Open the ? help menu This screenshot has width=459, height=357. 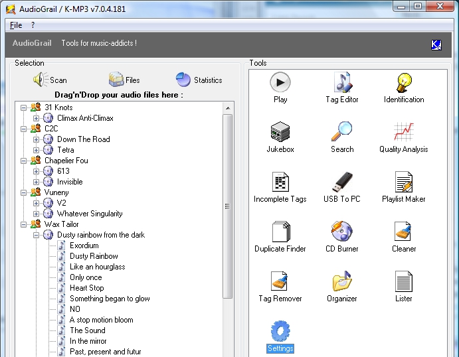click(33, 25)
